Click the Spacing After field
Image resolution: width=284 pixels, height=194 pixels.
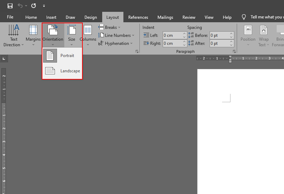pos(220,43)
